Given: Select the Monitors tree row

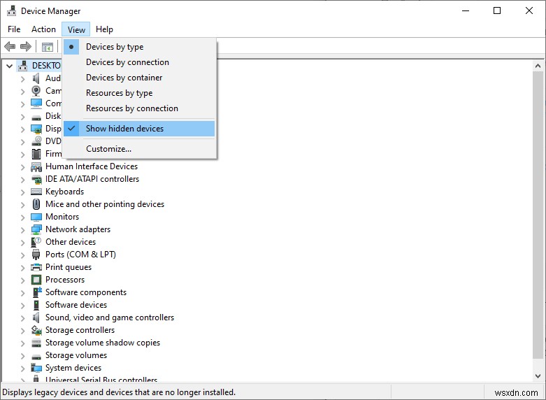Looking at the screenshot, I should [x=62, y=217].
